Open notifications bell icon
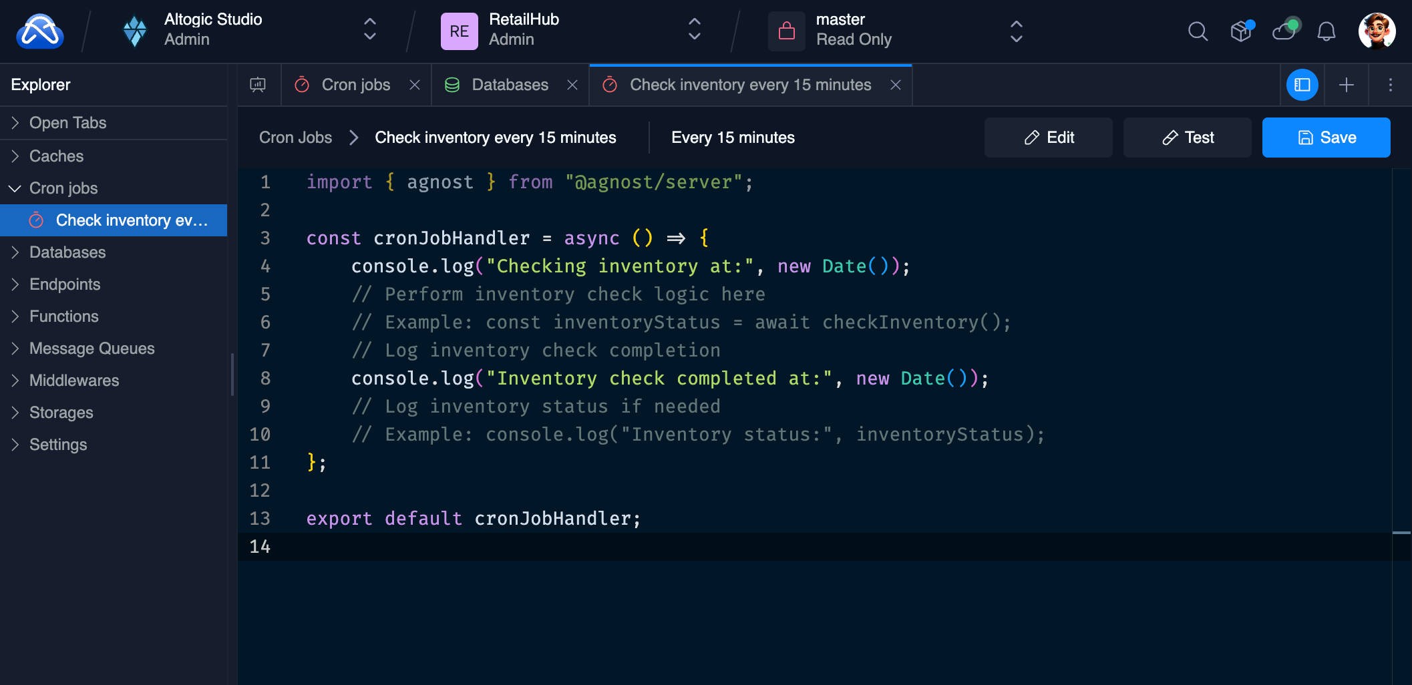 [1327, 31]
